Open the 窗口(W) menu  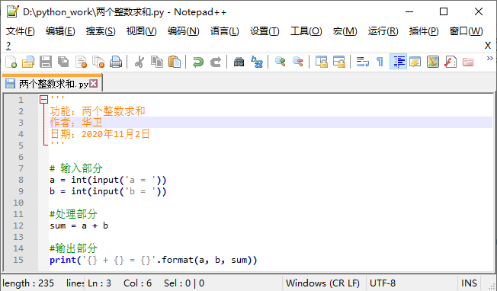pyautogui.click(x=466, y=31)
